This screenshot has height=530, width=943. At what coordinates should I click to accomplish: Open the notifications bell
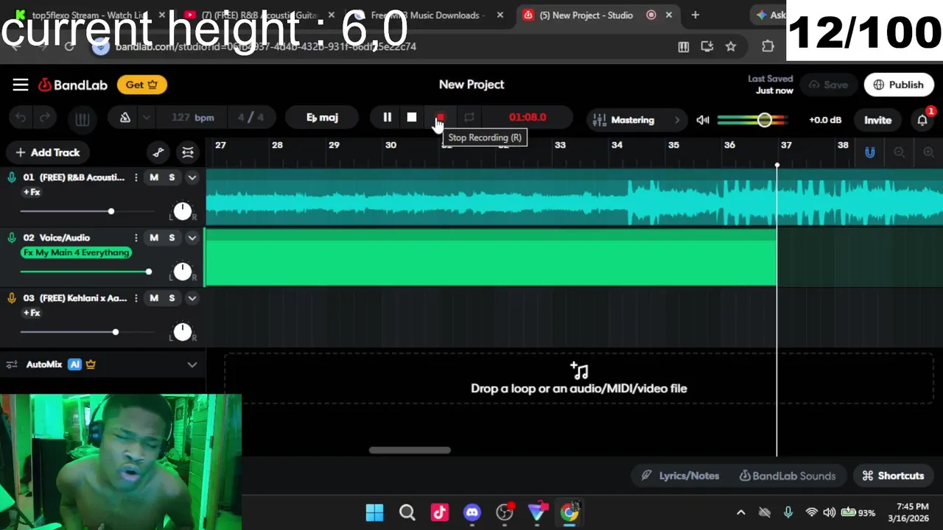(922, 120)
